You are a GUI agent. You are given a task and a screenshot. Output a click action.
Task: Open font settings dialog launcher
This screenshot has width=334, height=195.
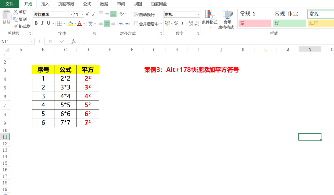(94, 33)
